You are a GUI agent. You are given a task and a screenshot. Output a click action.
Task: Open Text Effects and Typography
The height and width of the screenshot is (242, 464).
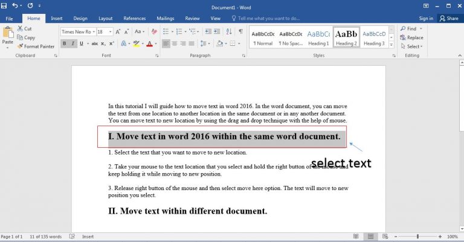(124, 43)
